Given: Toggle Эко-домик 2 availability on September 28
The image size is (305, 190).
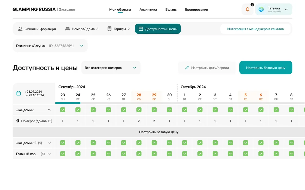Looking at the screenshot, I should point(139,143).
